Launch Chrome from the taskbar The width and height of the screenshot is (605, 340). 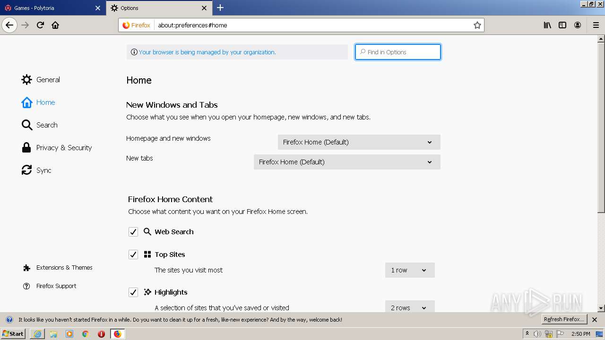(86, 334)
